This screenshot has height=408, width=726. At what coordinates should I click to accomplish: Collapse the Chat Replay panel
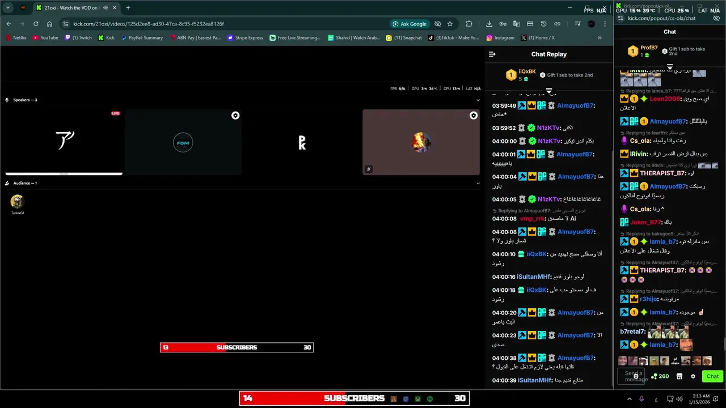pos(492,54)
